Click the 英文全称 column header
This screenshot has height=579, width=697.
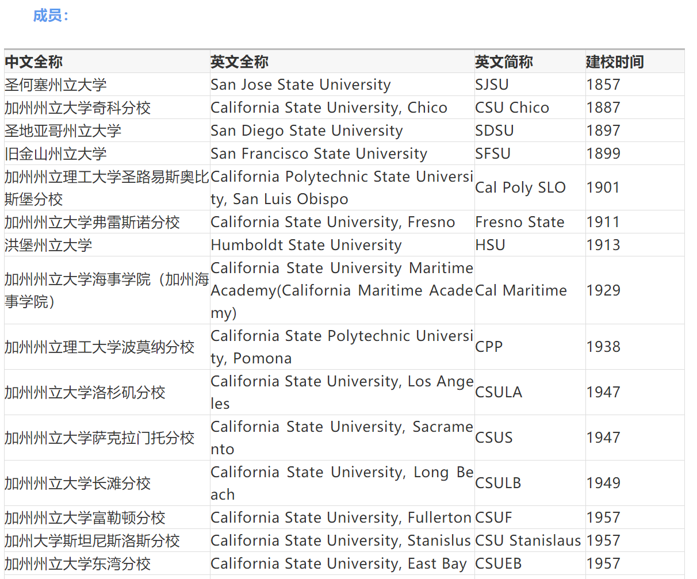point(239,62)
